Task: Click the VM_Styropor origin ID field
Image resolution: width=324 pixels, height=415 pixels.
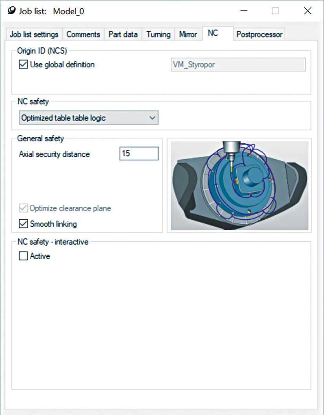Action: 238,65
